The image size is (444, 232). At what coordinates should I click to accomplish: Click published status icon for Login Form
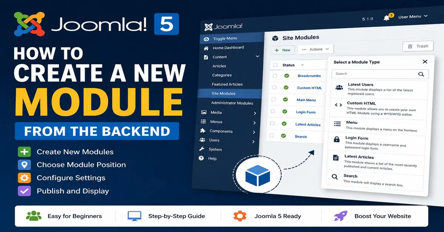(x=285, y=111)
